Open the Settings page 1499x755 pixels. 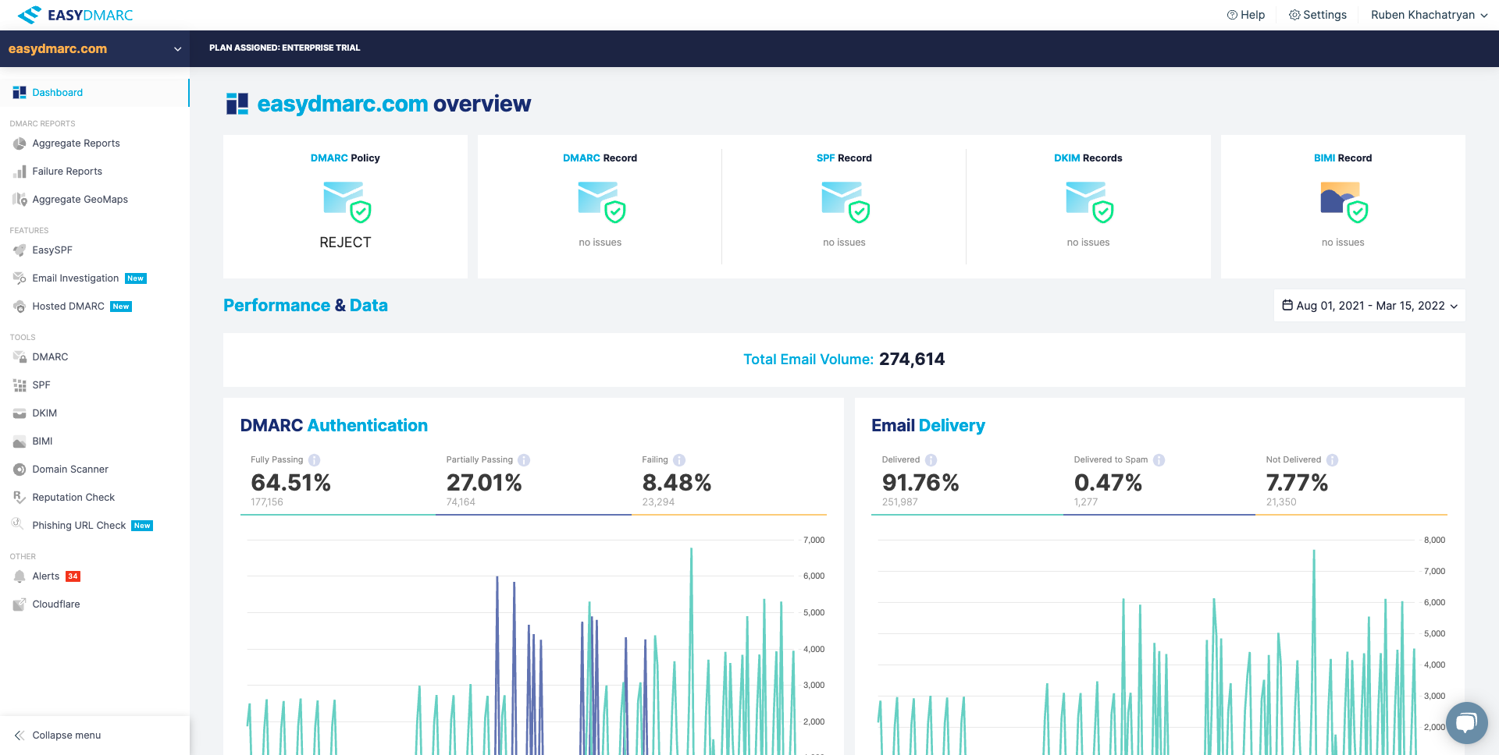pyautogui.click(x=1318, y=15)
